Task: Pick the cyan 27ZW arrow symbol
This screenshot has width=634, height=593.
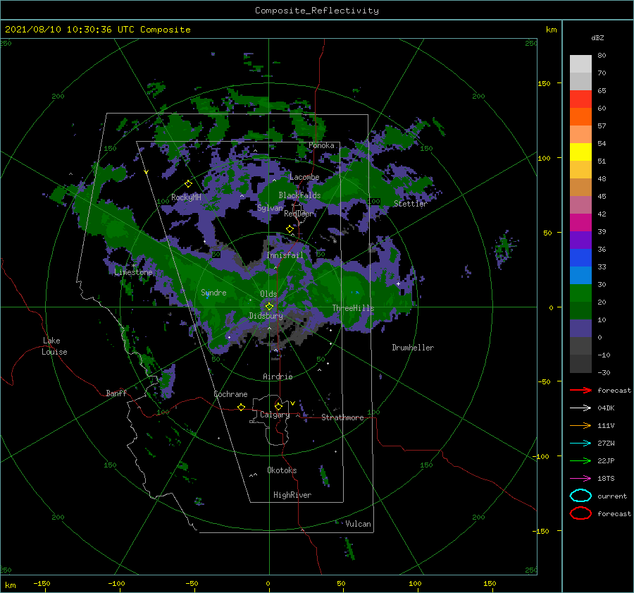Action: [580, 444]
